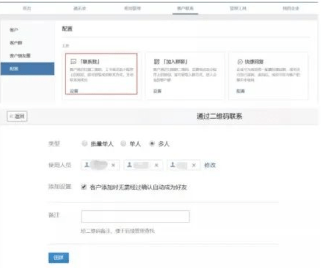Click the first member's person icon

pos(87,165)
